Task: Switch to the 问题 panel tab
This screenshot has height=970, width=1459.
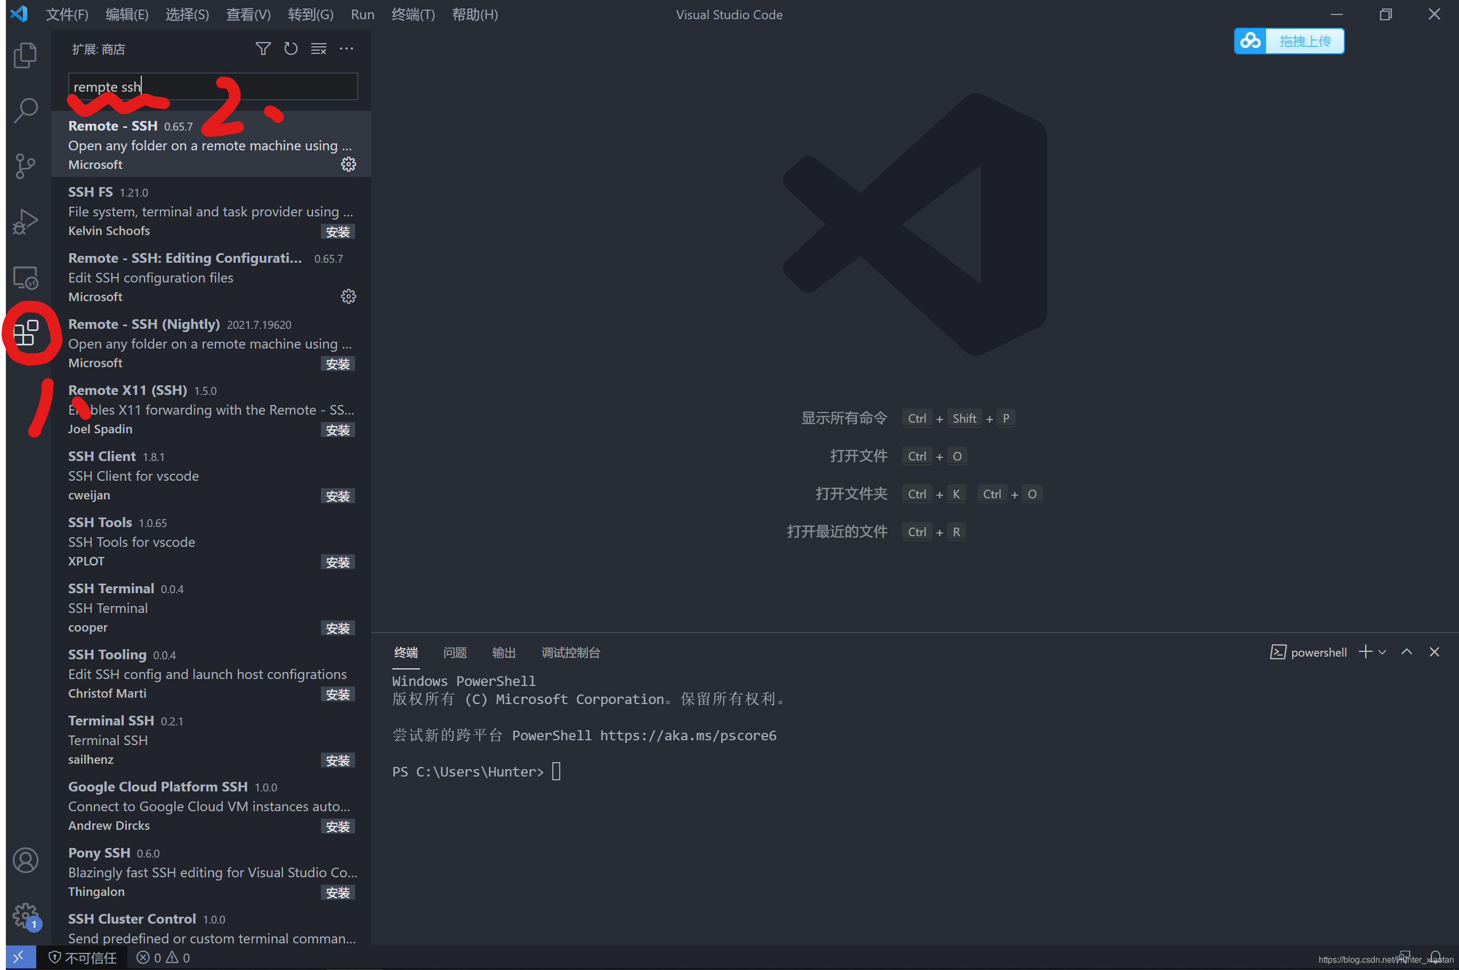Action: tap(455, 652)
